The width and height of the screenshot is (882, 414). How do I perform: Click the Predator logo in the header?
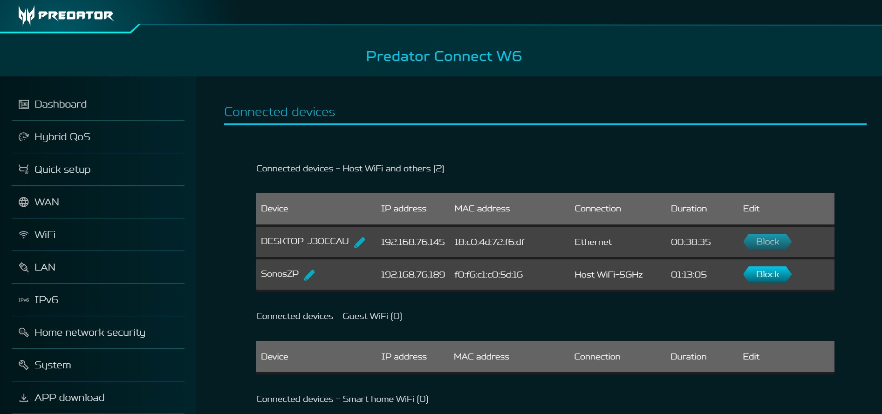[66, 15]
